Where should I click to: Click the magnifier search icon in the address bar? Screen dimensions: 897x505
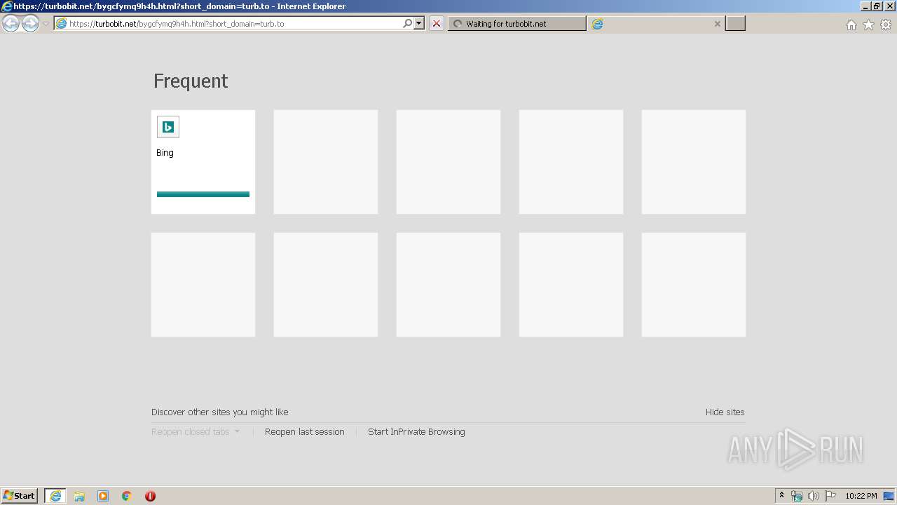tap(407, 24)
